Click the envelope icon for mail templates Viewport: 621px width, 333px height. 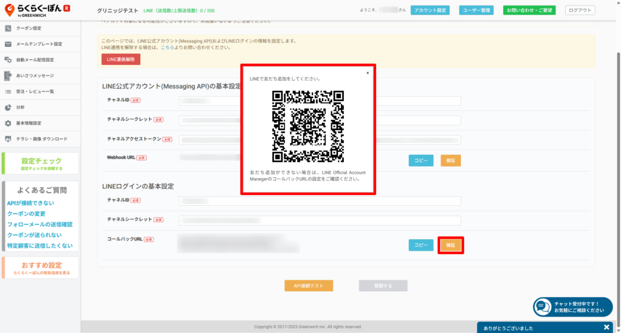click(8, 44)
